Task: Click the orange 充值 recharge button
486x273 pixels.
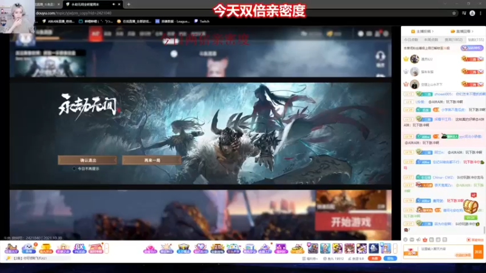Action: [x=374, y=258]
